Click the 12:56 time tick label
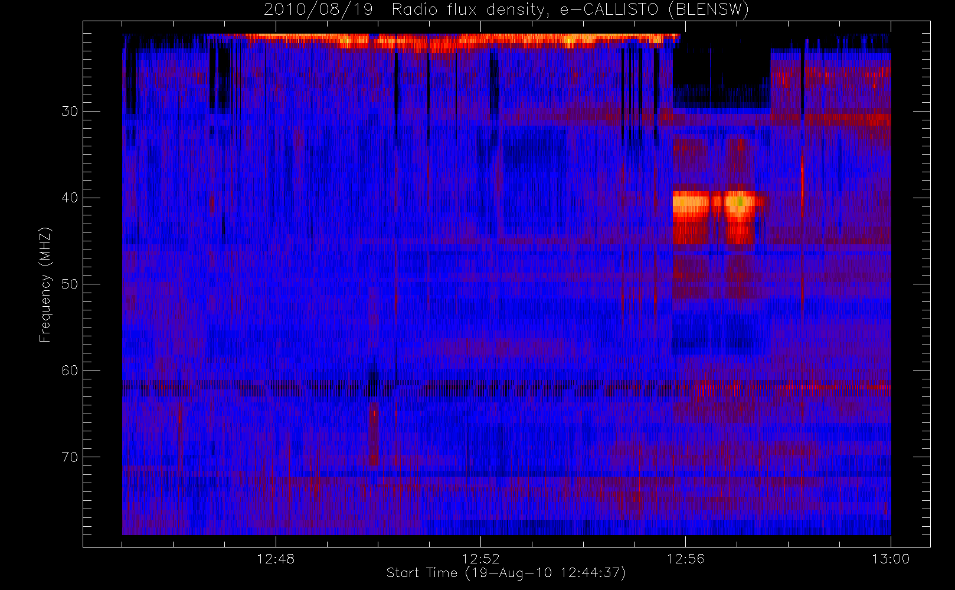Screen dimensions: 955x590 coord(685,559)
